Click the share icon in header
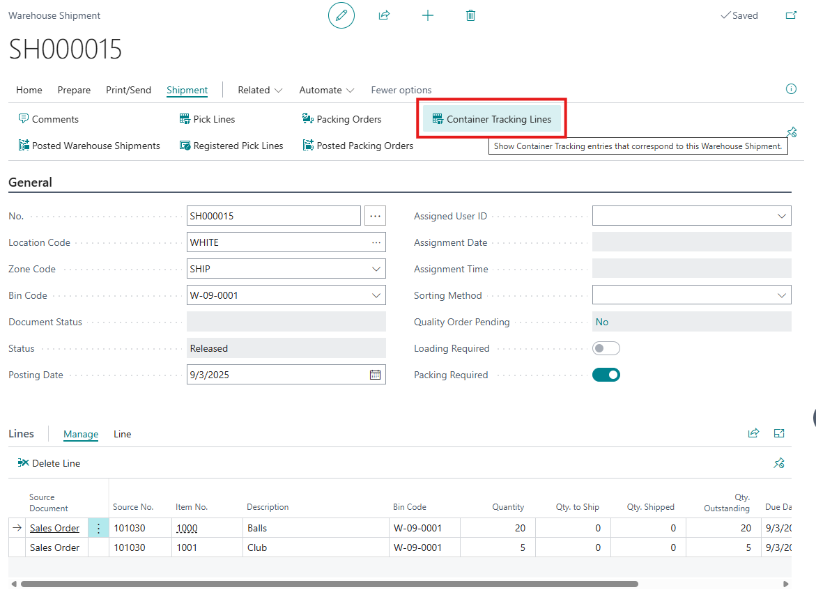This screenshot has width=816, height=599. click(x=384, y=15)
